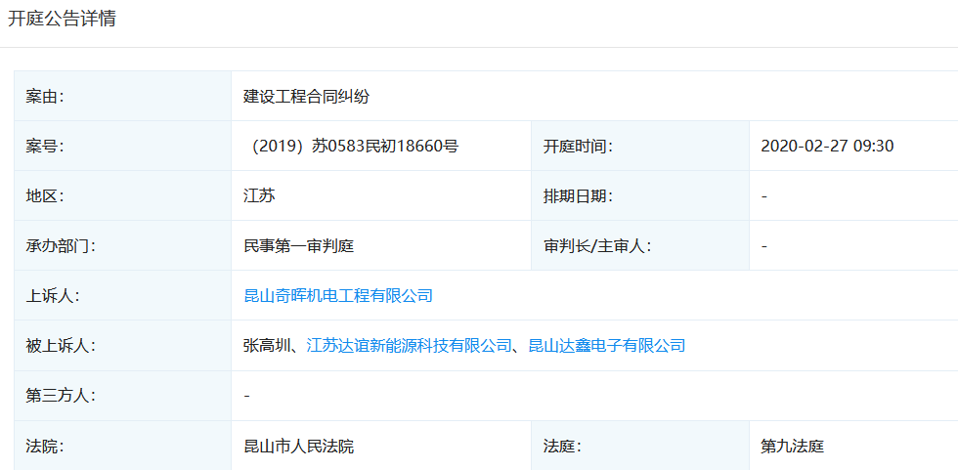This screenshot has height=470, width=958.
Task: Select the 开庭公告详情 page title
Action: (62, 19)
